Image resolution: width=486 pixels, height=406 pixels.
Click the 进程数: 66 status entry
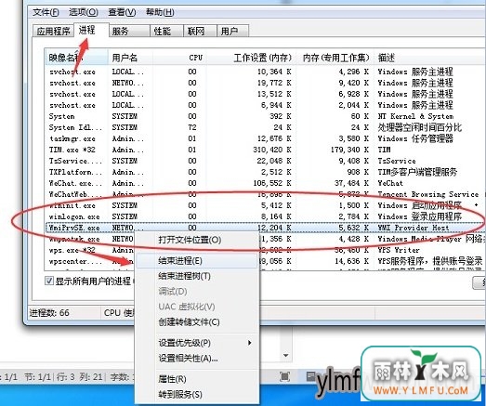(x=49, y=313)
